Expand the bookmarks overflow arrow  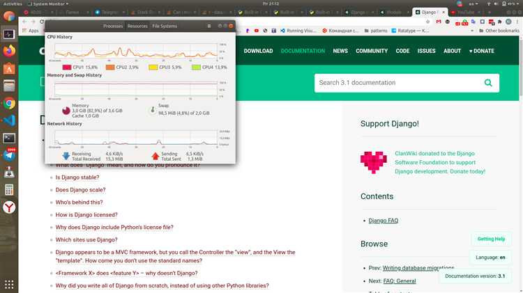(472, 31)
